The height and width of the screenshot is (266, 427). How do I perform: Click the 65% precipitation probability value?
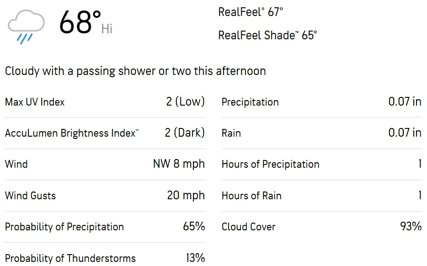(x=194, y=226)
